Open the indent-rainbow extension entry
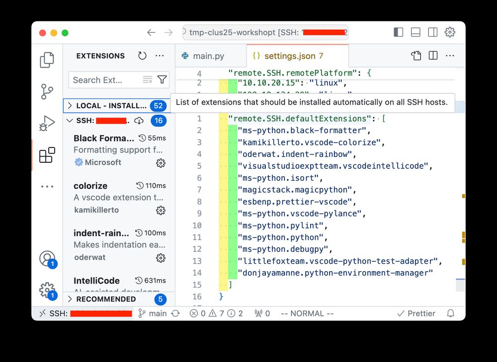 [119, 245]
